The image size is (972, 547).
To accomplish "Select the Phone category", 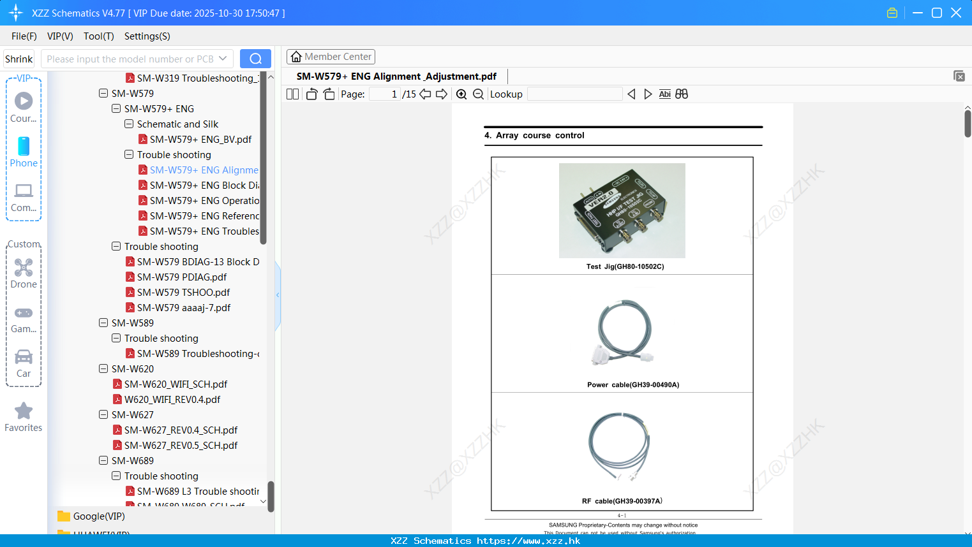I will [x=24, y=152].
